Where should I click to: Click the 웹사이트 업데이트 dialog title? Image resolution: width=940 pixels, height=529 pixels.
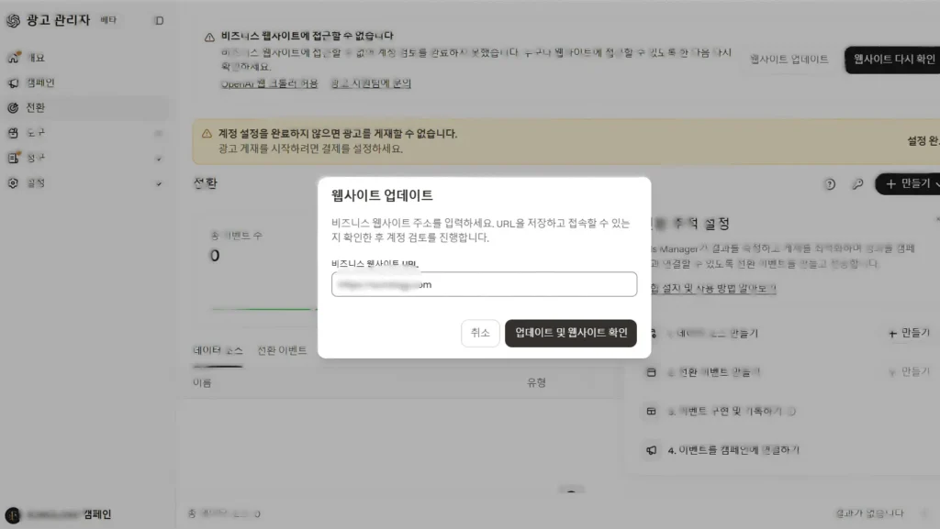pyautogui.click(x=382, y=195)
